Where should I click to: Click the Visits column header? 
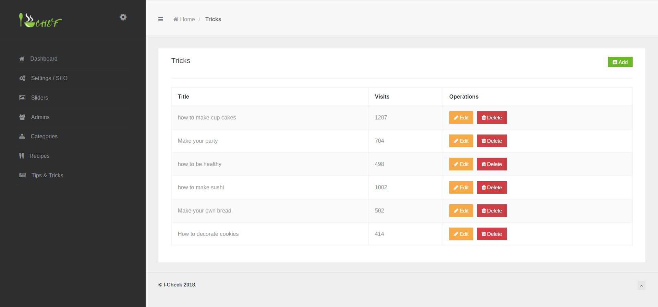(x=382, y=97)
